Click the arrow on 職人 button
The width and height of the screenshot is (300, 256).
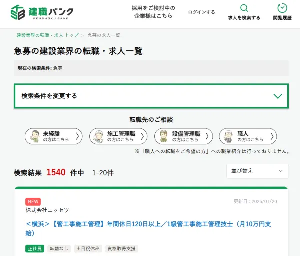click(272, 136)
